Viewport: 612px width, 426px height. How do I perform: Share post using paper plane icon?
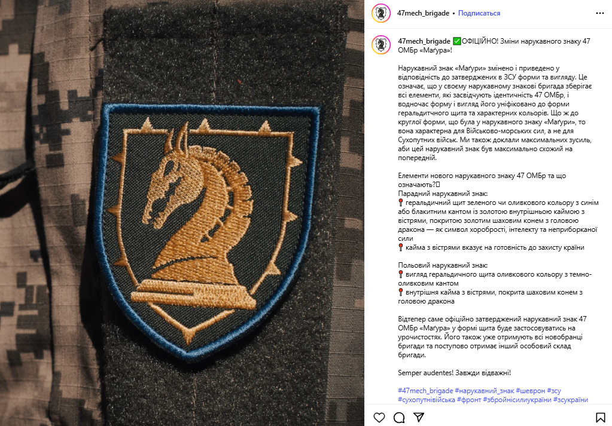coord(419,418)
